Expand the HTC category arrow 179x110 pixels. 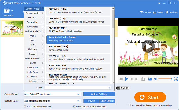coord(43,45)
